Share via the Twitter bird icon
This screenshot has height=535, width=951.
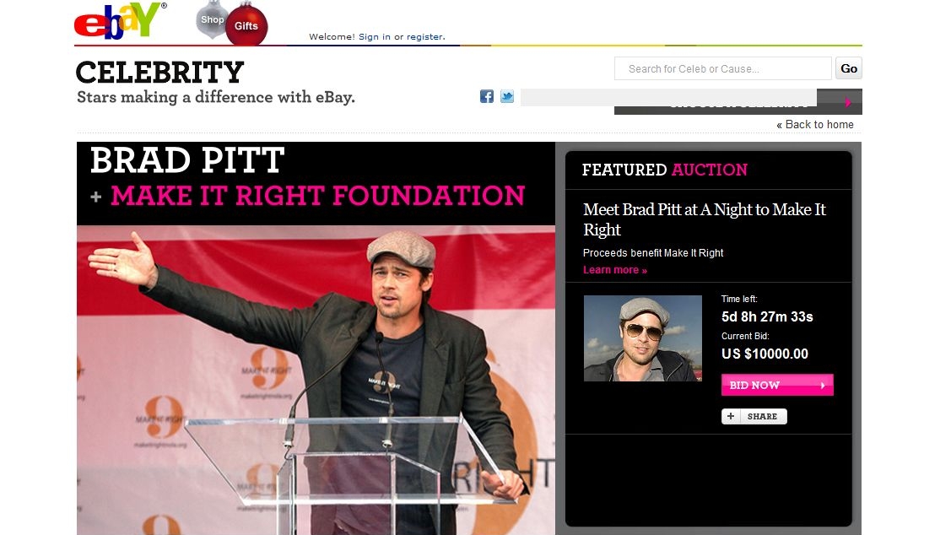point(507,96)
